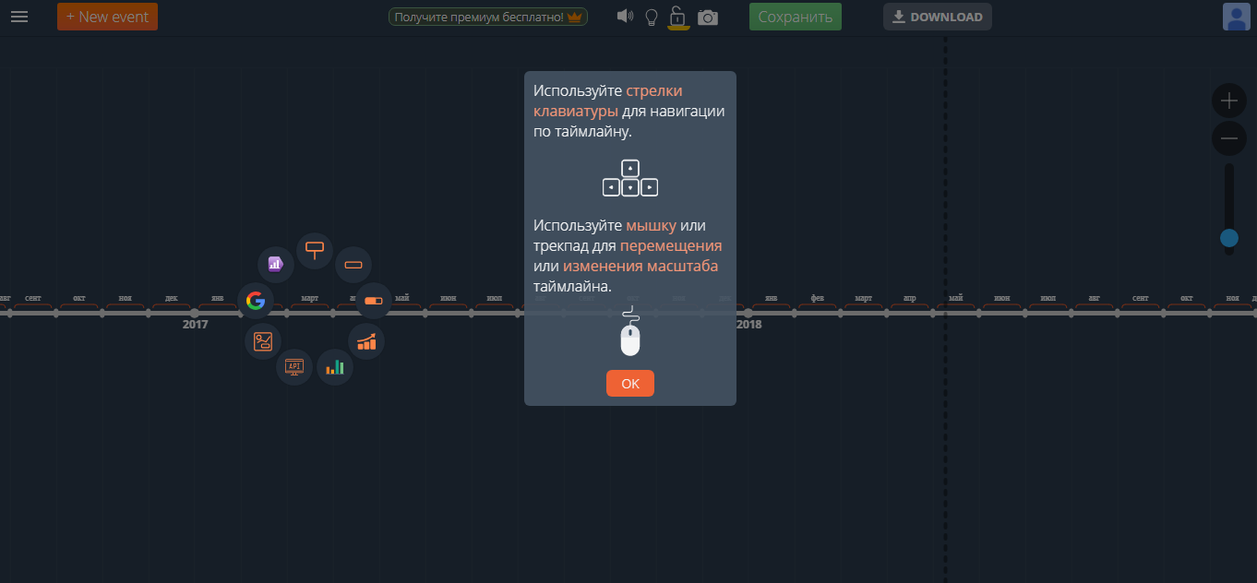The image size is (1257, 583).
Task: Toggle the sound icon in the top bar
Action: pos(624,16)
